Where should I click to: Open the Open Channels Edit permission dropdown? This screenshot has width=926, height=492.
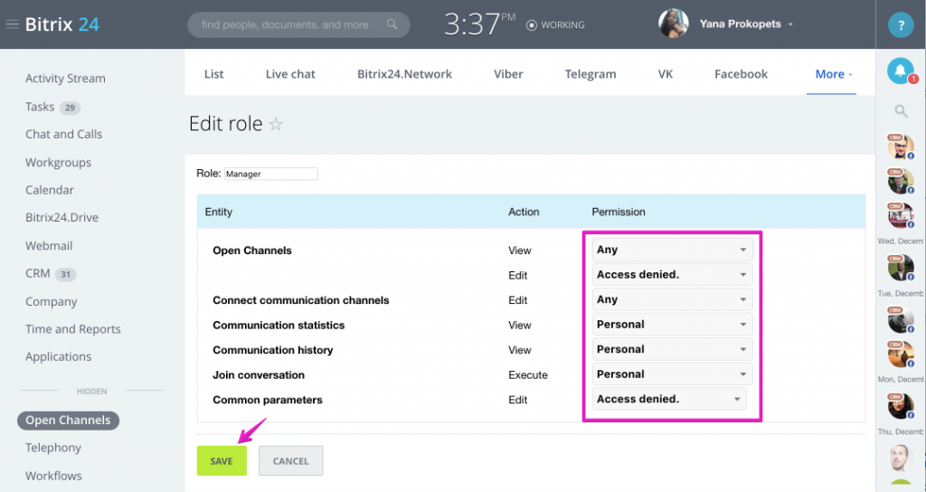click(x=672, y=275)
